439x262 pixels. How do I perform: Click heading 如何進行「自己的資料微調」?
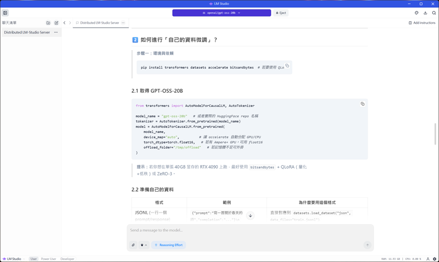coord(178,40)
